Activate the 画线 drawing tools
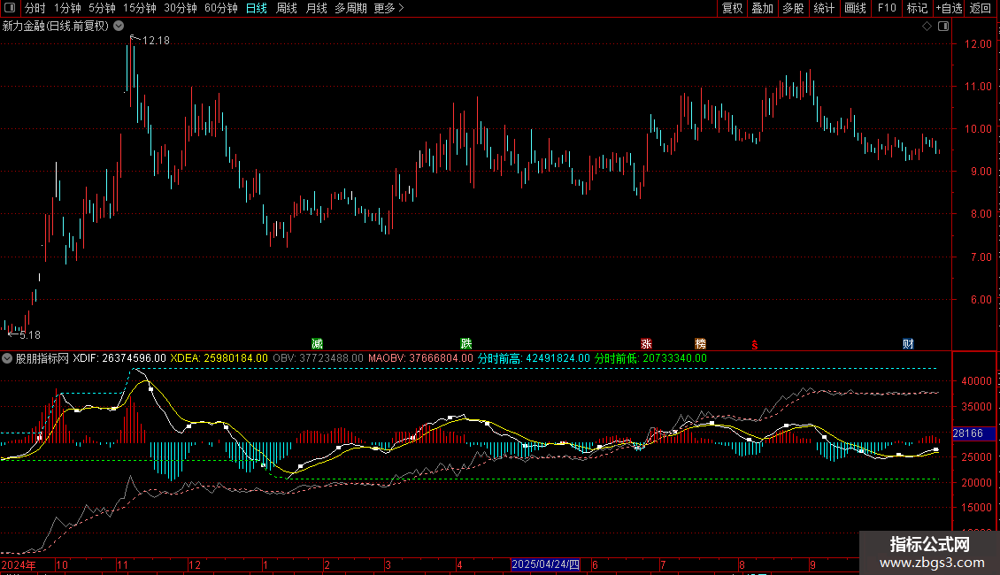Viewport: 1000px width, 575px height. [855, 8]
